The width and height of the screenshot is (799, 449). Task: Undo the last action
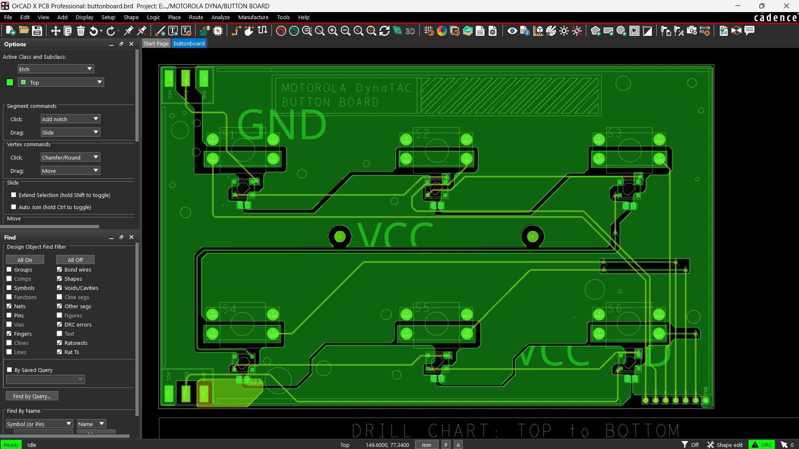94,31
